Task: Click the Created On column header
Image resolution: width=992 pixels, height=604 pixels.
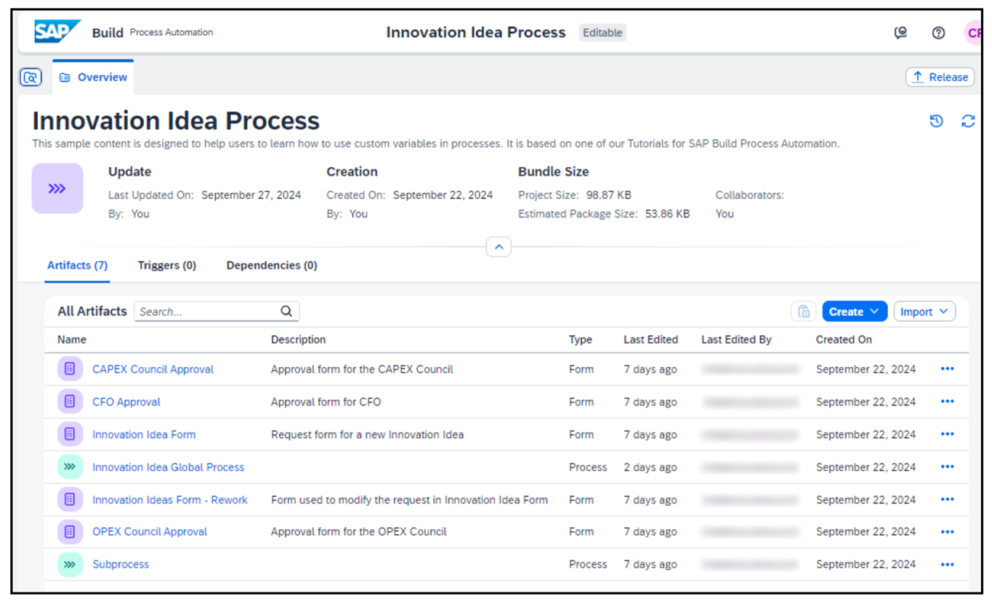Action: tap(844, 339)
